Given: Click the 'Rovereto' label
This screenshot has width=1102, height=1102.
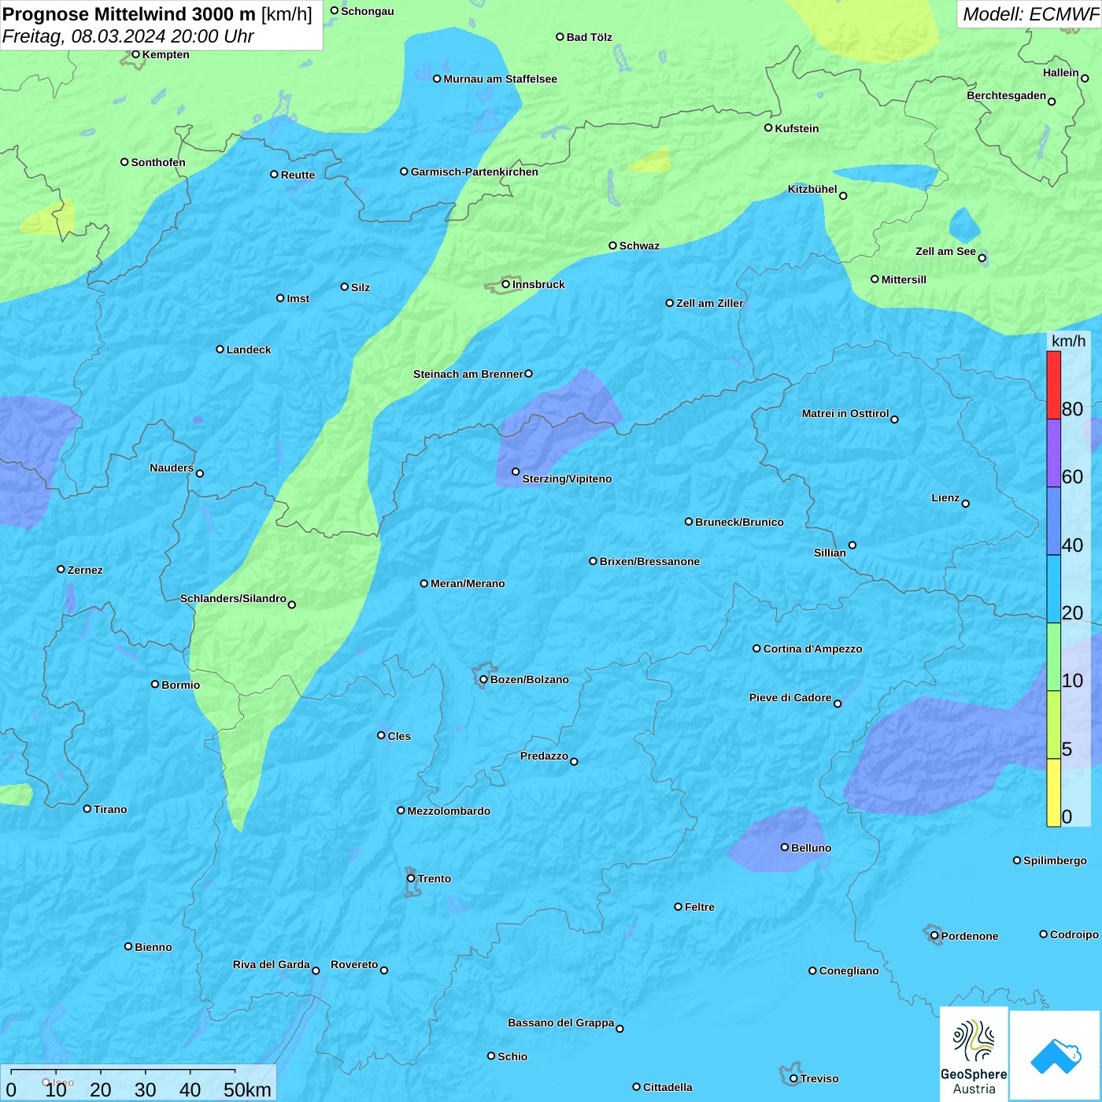Looking at the screenshot, I should (x=354, y=964).
